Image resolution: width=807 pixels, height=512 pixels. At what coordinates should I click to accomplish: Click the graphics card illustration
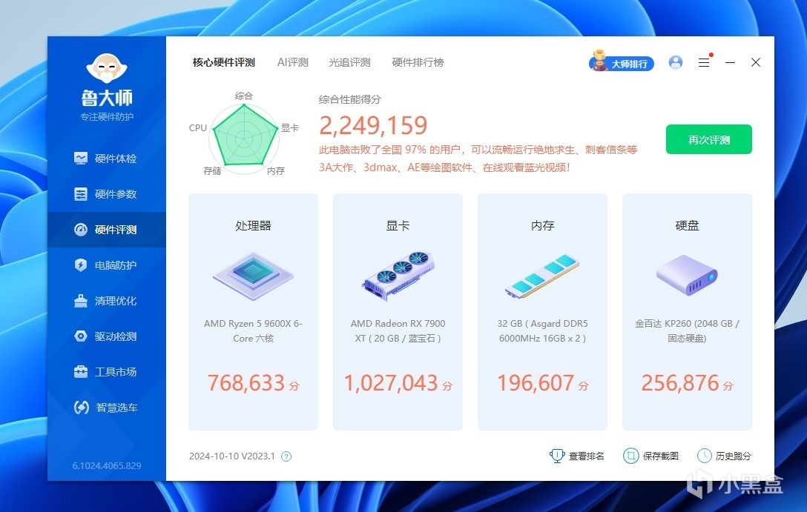click(x=398, y=276)
